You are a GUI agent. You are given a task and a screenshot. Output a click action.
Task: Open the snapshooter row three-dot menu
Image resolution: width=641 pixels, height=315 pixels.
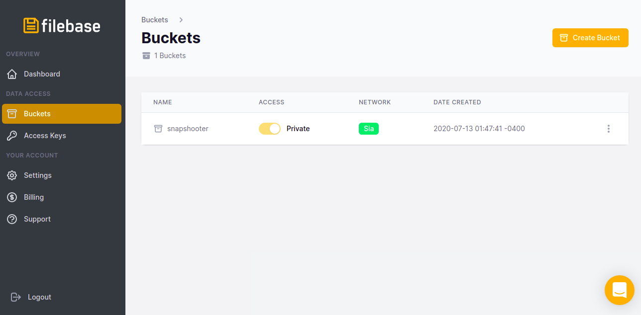pos(608,129)
